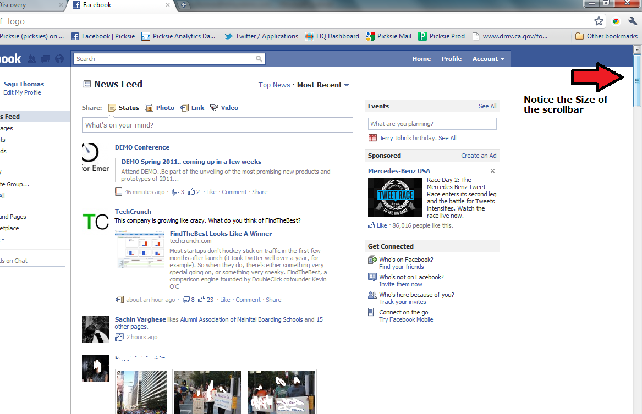Viewport: 642px width, 414px height.
Task: Click the Facebook search input field
Action: (163, 59)
